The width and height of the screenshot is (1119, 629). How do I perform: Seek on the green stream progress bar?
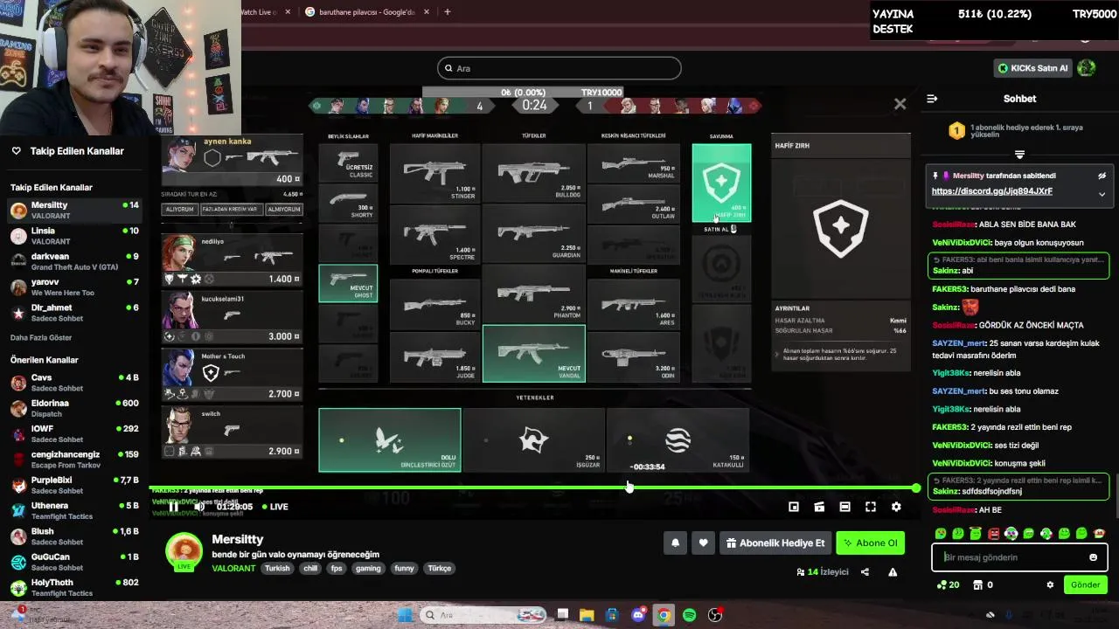[533, 487]
